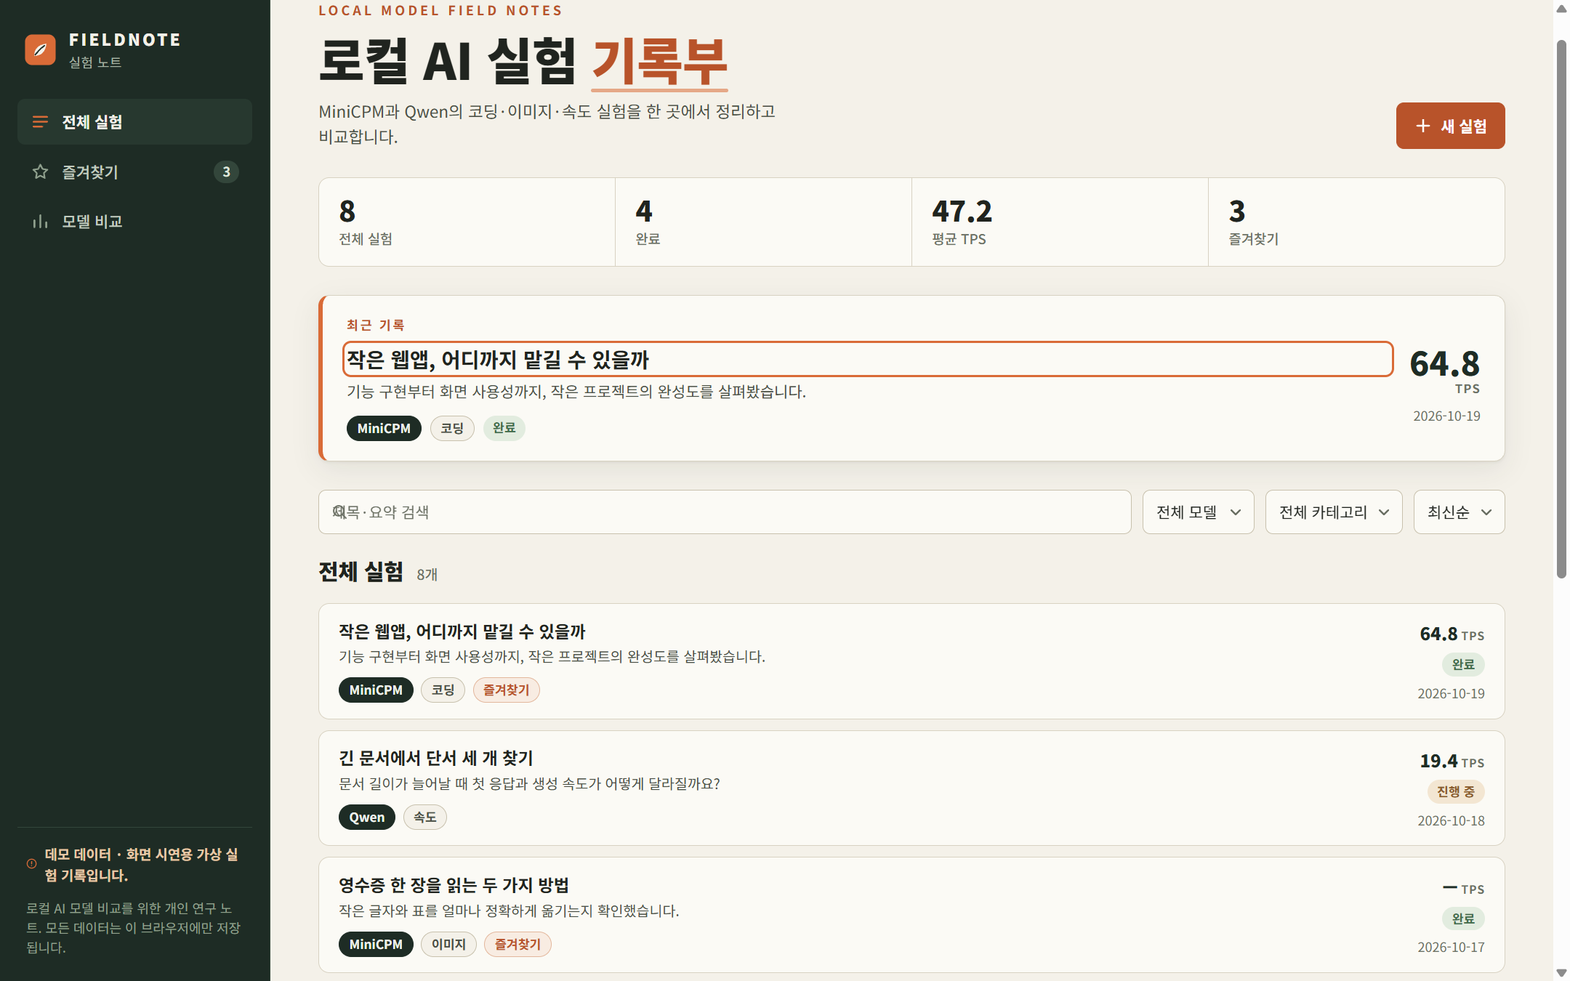Image resolution: width=1570 pixels, height=981 pixels.
Task: Click the 즐겨찾기 count badge showing 3
Action: click(226, 171)
